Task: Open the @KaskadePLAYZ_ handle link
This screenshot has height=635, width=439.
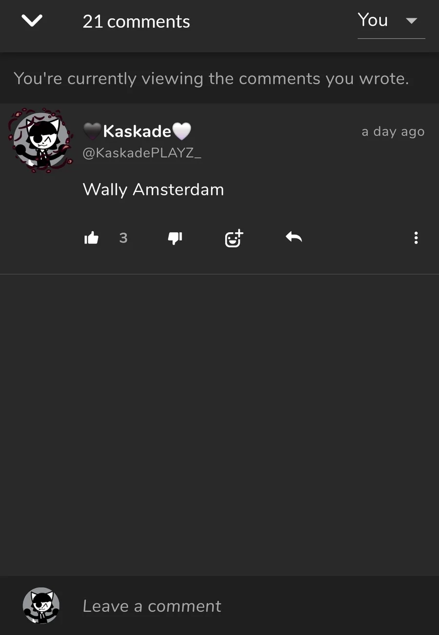Action: [142, 153]
